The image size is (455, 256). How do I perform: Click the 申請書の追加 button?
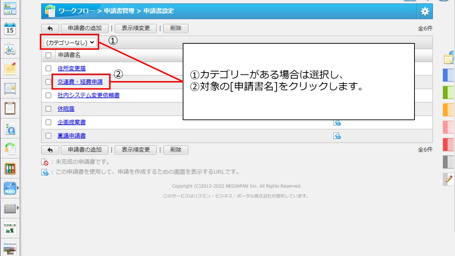pos(85,28)
